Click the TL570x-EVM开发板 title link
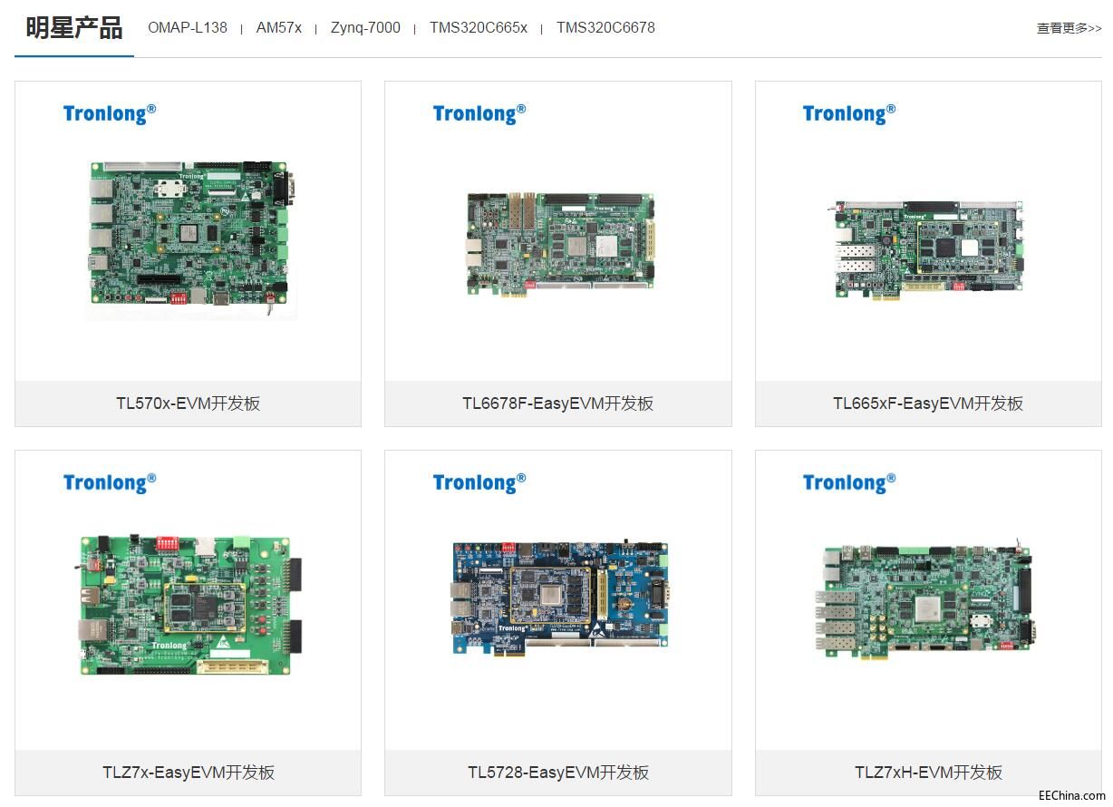1113x807 pixels. click(188, 403)
